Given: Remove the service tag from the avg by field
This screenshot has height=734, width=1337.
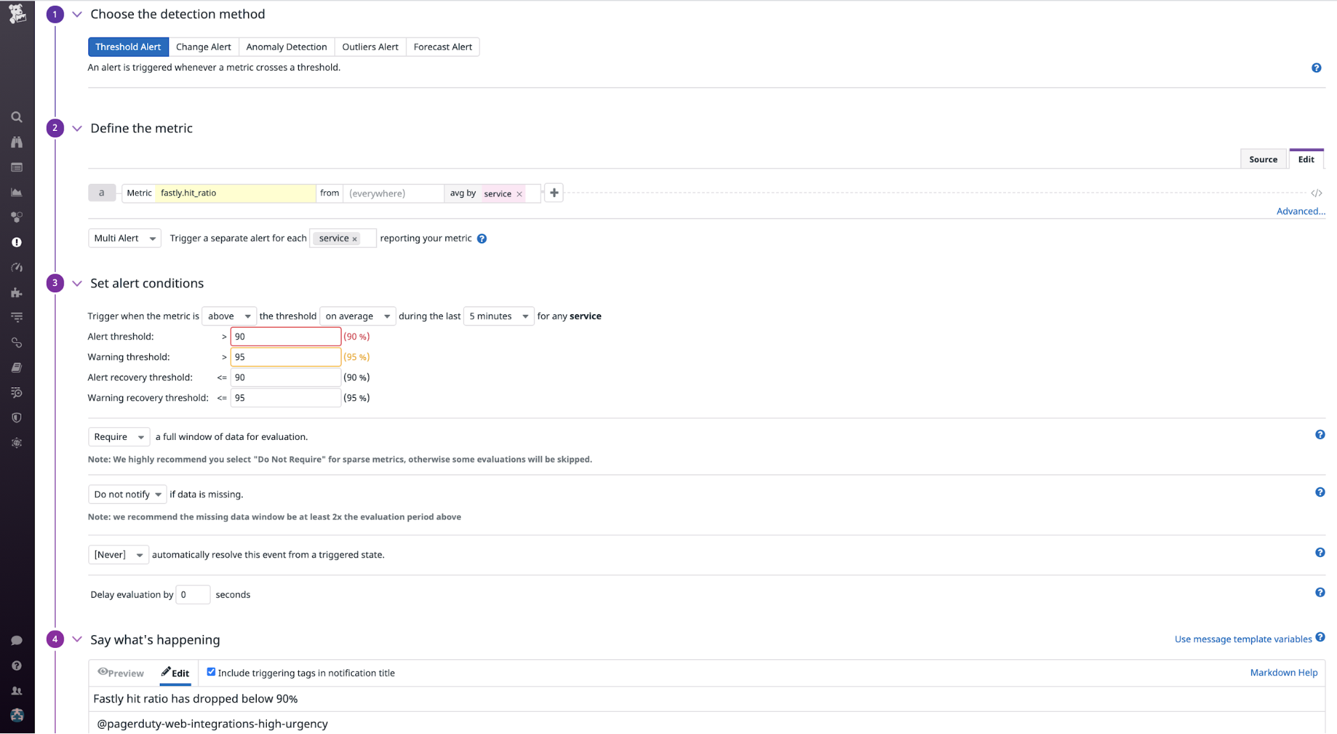Looking at the screenshot, I should click(520, 194).
